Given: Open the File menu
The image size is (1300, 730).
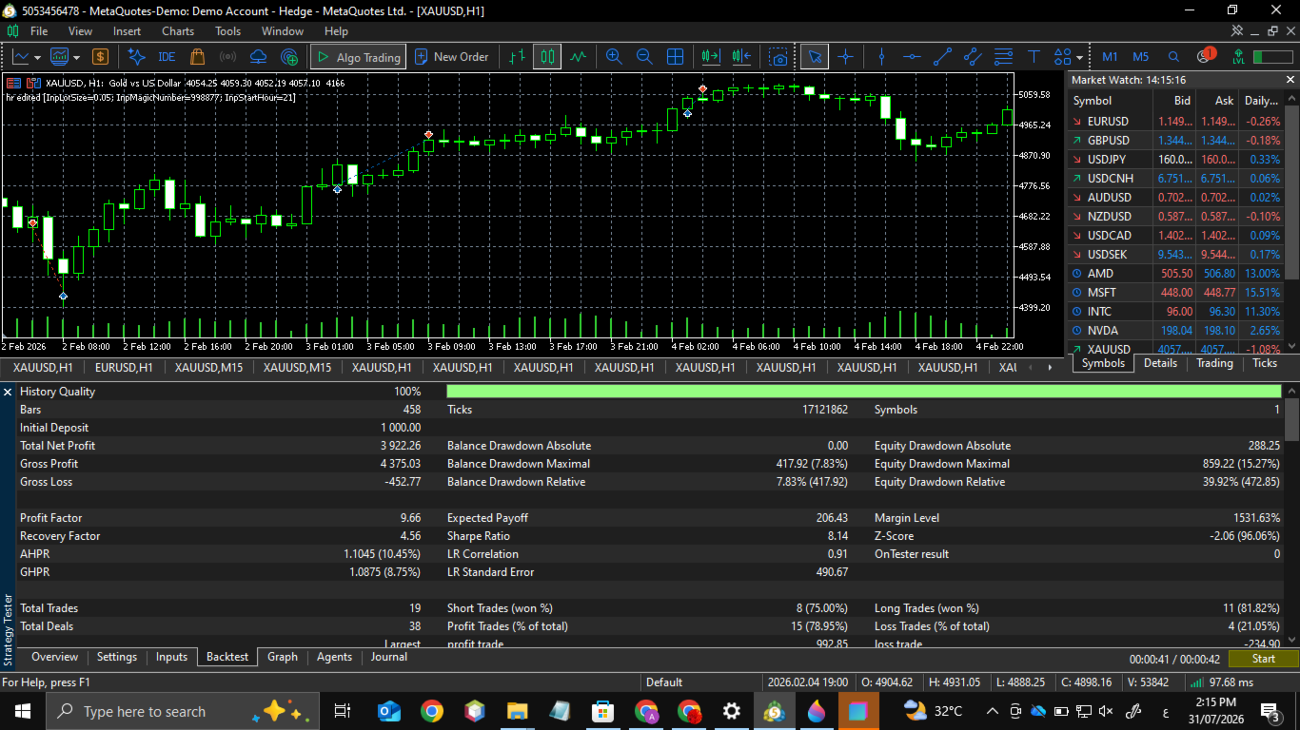Looking at the screenshot, I should coord(39,31).
